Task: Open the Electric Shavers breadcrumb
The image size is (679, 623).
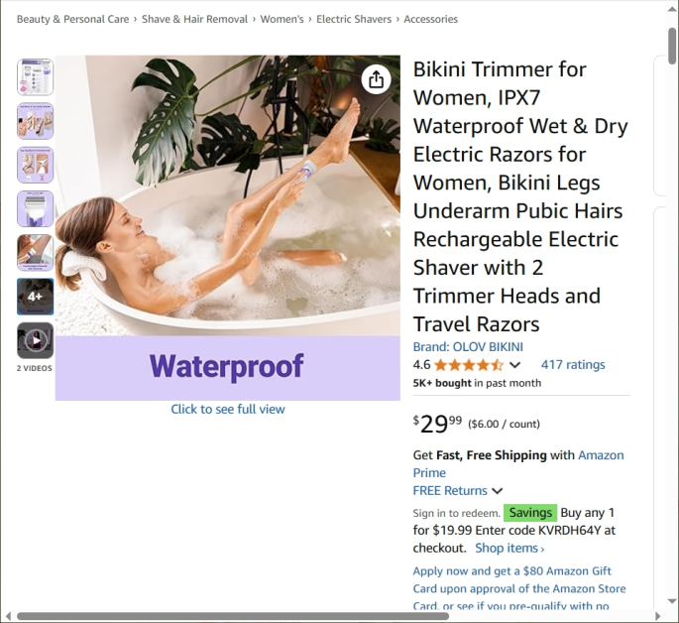Action: [353, 19]
